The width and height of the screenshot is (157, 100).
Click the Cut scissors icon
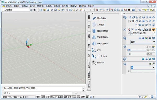click(x=67, y=10)
